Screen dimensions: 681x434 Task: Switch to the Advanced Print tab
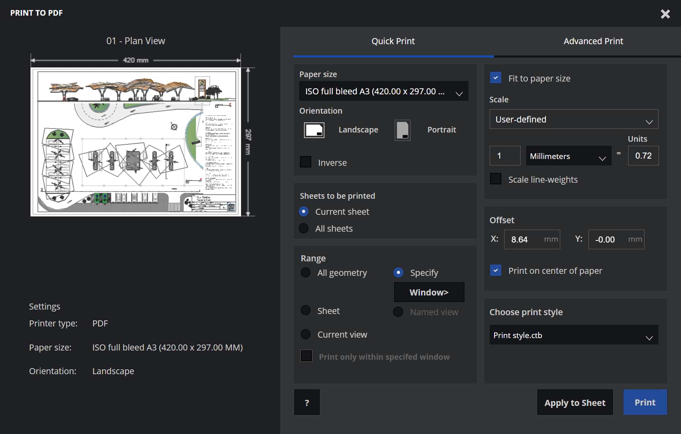(x=593, y=41)
